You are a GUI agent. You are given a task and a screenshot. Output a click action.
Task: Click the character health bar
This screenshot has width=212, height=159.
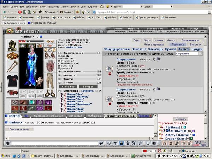[31, 41]
